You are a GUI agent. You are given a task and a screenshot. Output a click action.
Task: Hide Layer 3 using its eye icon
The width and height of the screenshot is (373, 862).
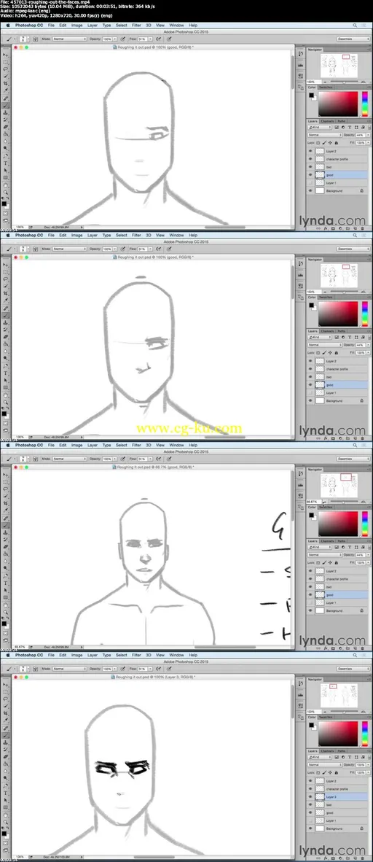[310, 796]
